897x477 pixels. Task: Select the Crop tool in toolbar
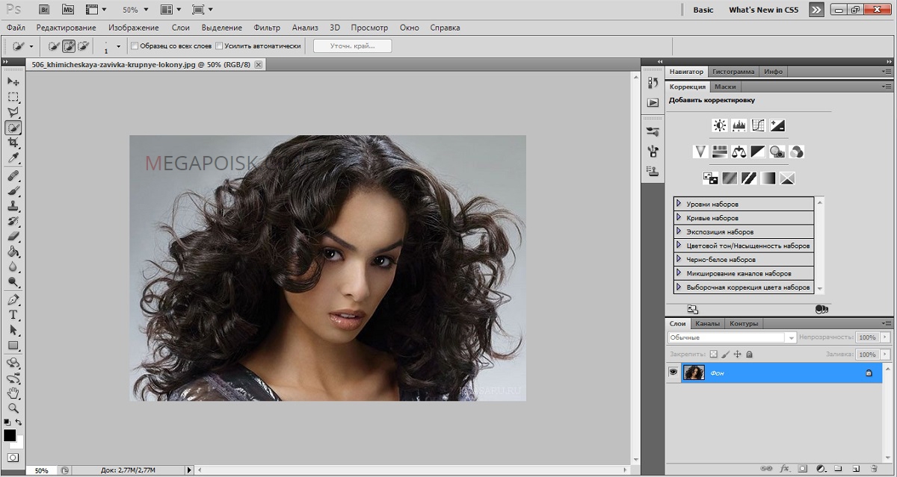tap(13, 143)
